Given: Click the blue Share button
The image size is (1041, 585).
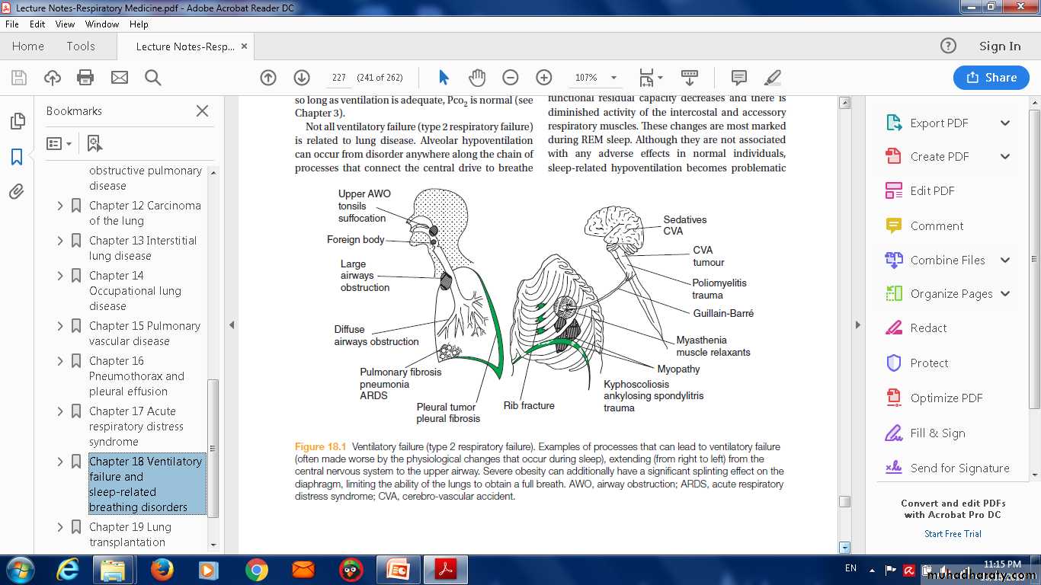Looking at the screenshot, I should tap(991, 78).
